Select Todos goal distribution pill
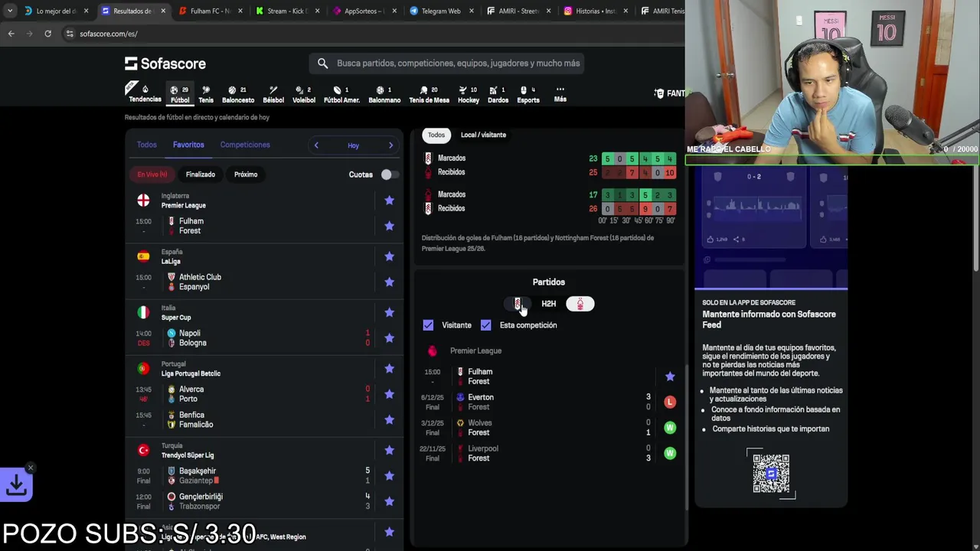 436,135
